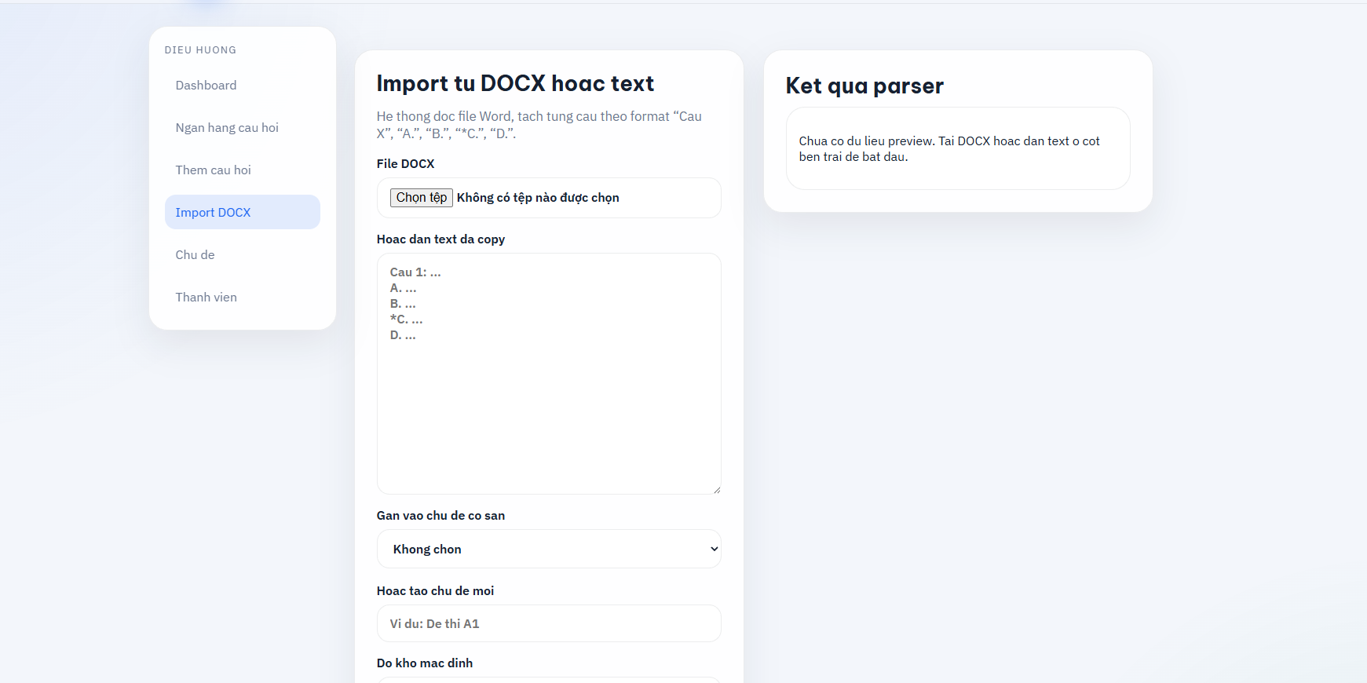Click the File DOCX label

pyautogui.click(x=405, y=164)
